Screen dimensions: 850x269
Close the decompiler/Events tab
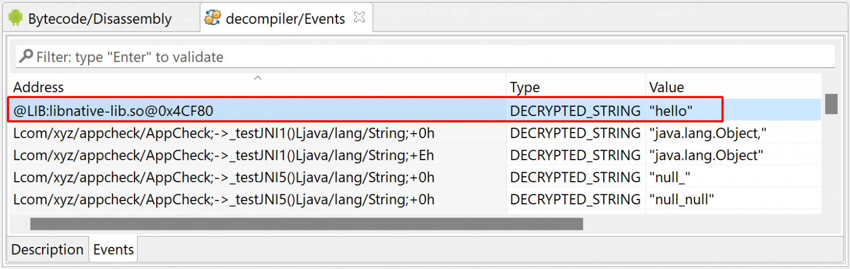point(359,18)
